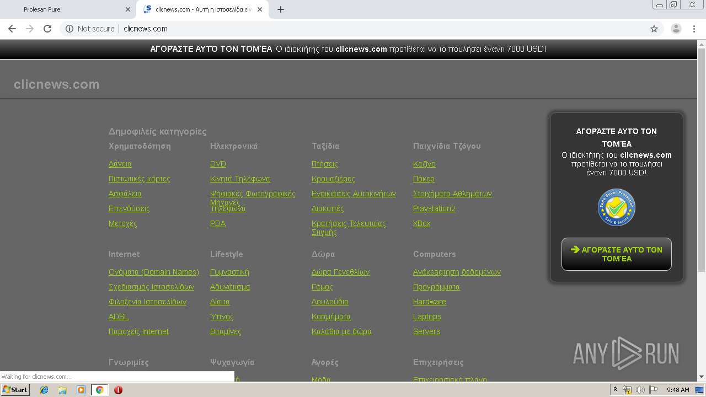
Task: Click the Chrome icon in the taskbar
Action: [99, 390]
